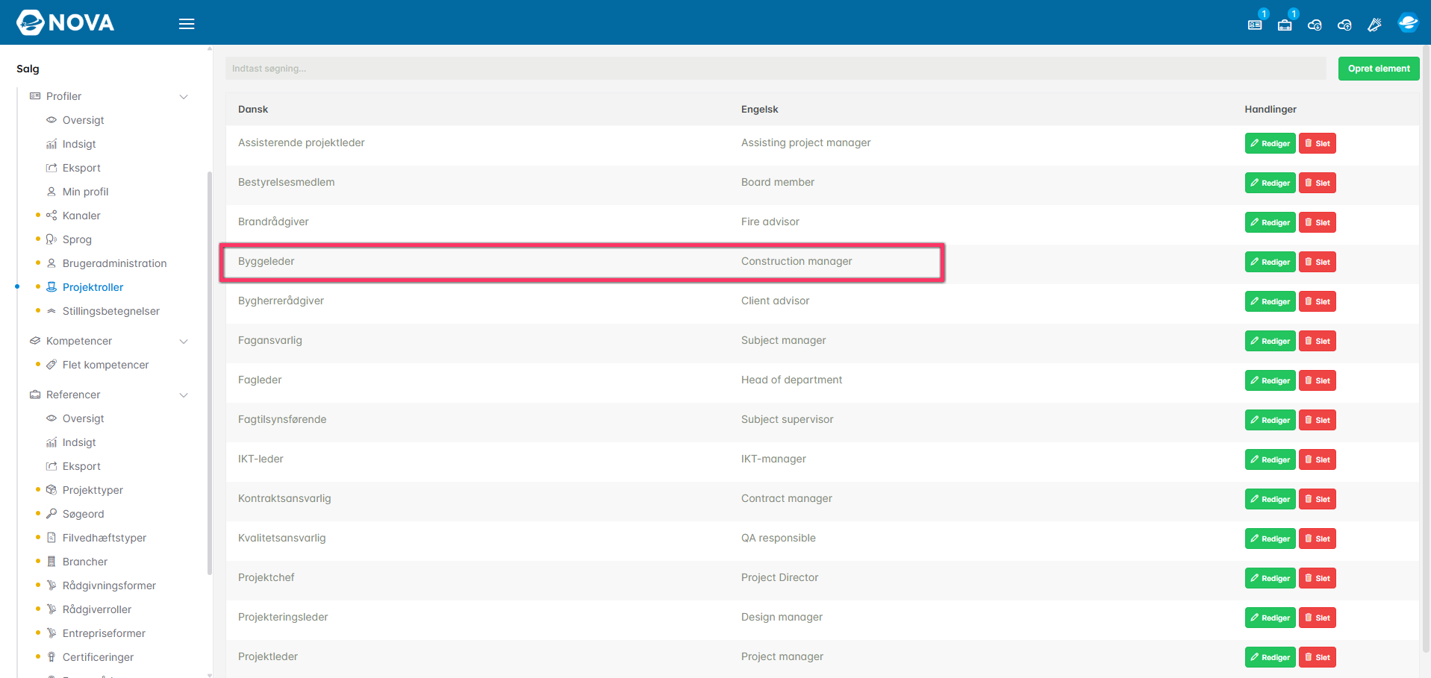The image size is (1431, 678).
Task: Click the Byggeleder cell text
Action: pos(266,261)
